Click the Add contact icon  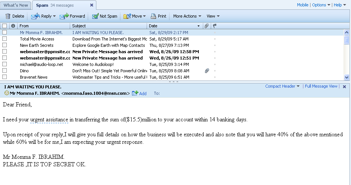tap(135, 93)
